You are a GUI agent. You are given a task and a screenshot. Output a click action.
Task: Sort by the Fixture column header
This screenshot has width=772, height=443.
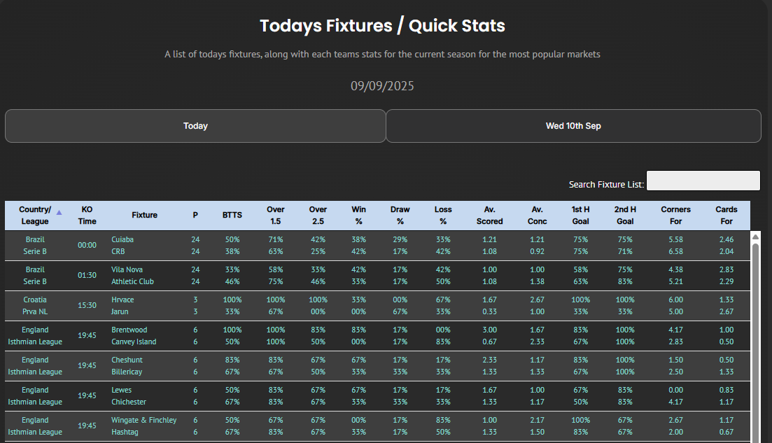(144, 216)
